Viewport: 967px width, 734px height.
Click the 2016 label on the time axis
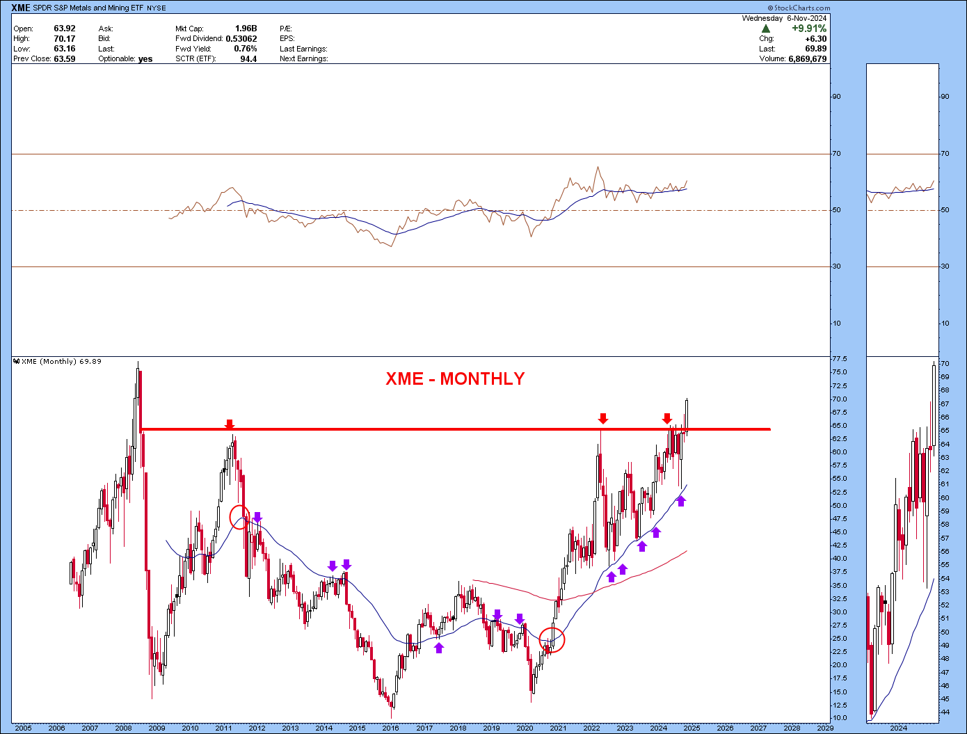pyautogui.click(x=391, y=728)
